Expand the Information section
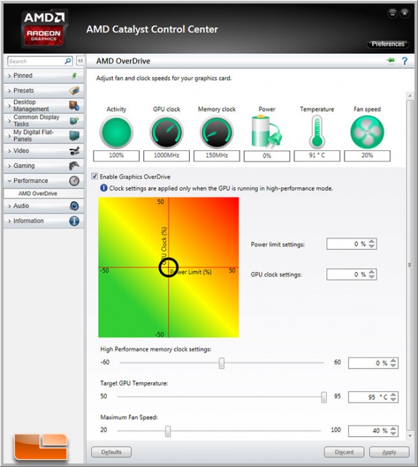This screenshot has height=467, width=418. 43,221
